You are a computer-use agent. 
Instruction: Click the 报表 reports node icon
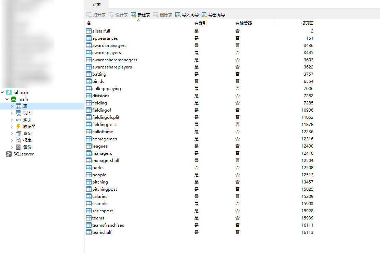[18, 140]
